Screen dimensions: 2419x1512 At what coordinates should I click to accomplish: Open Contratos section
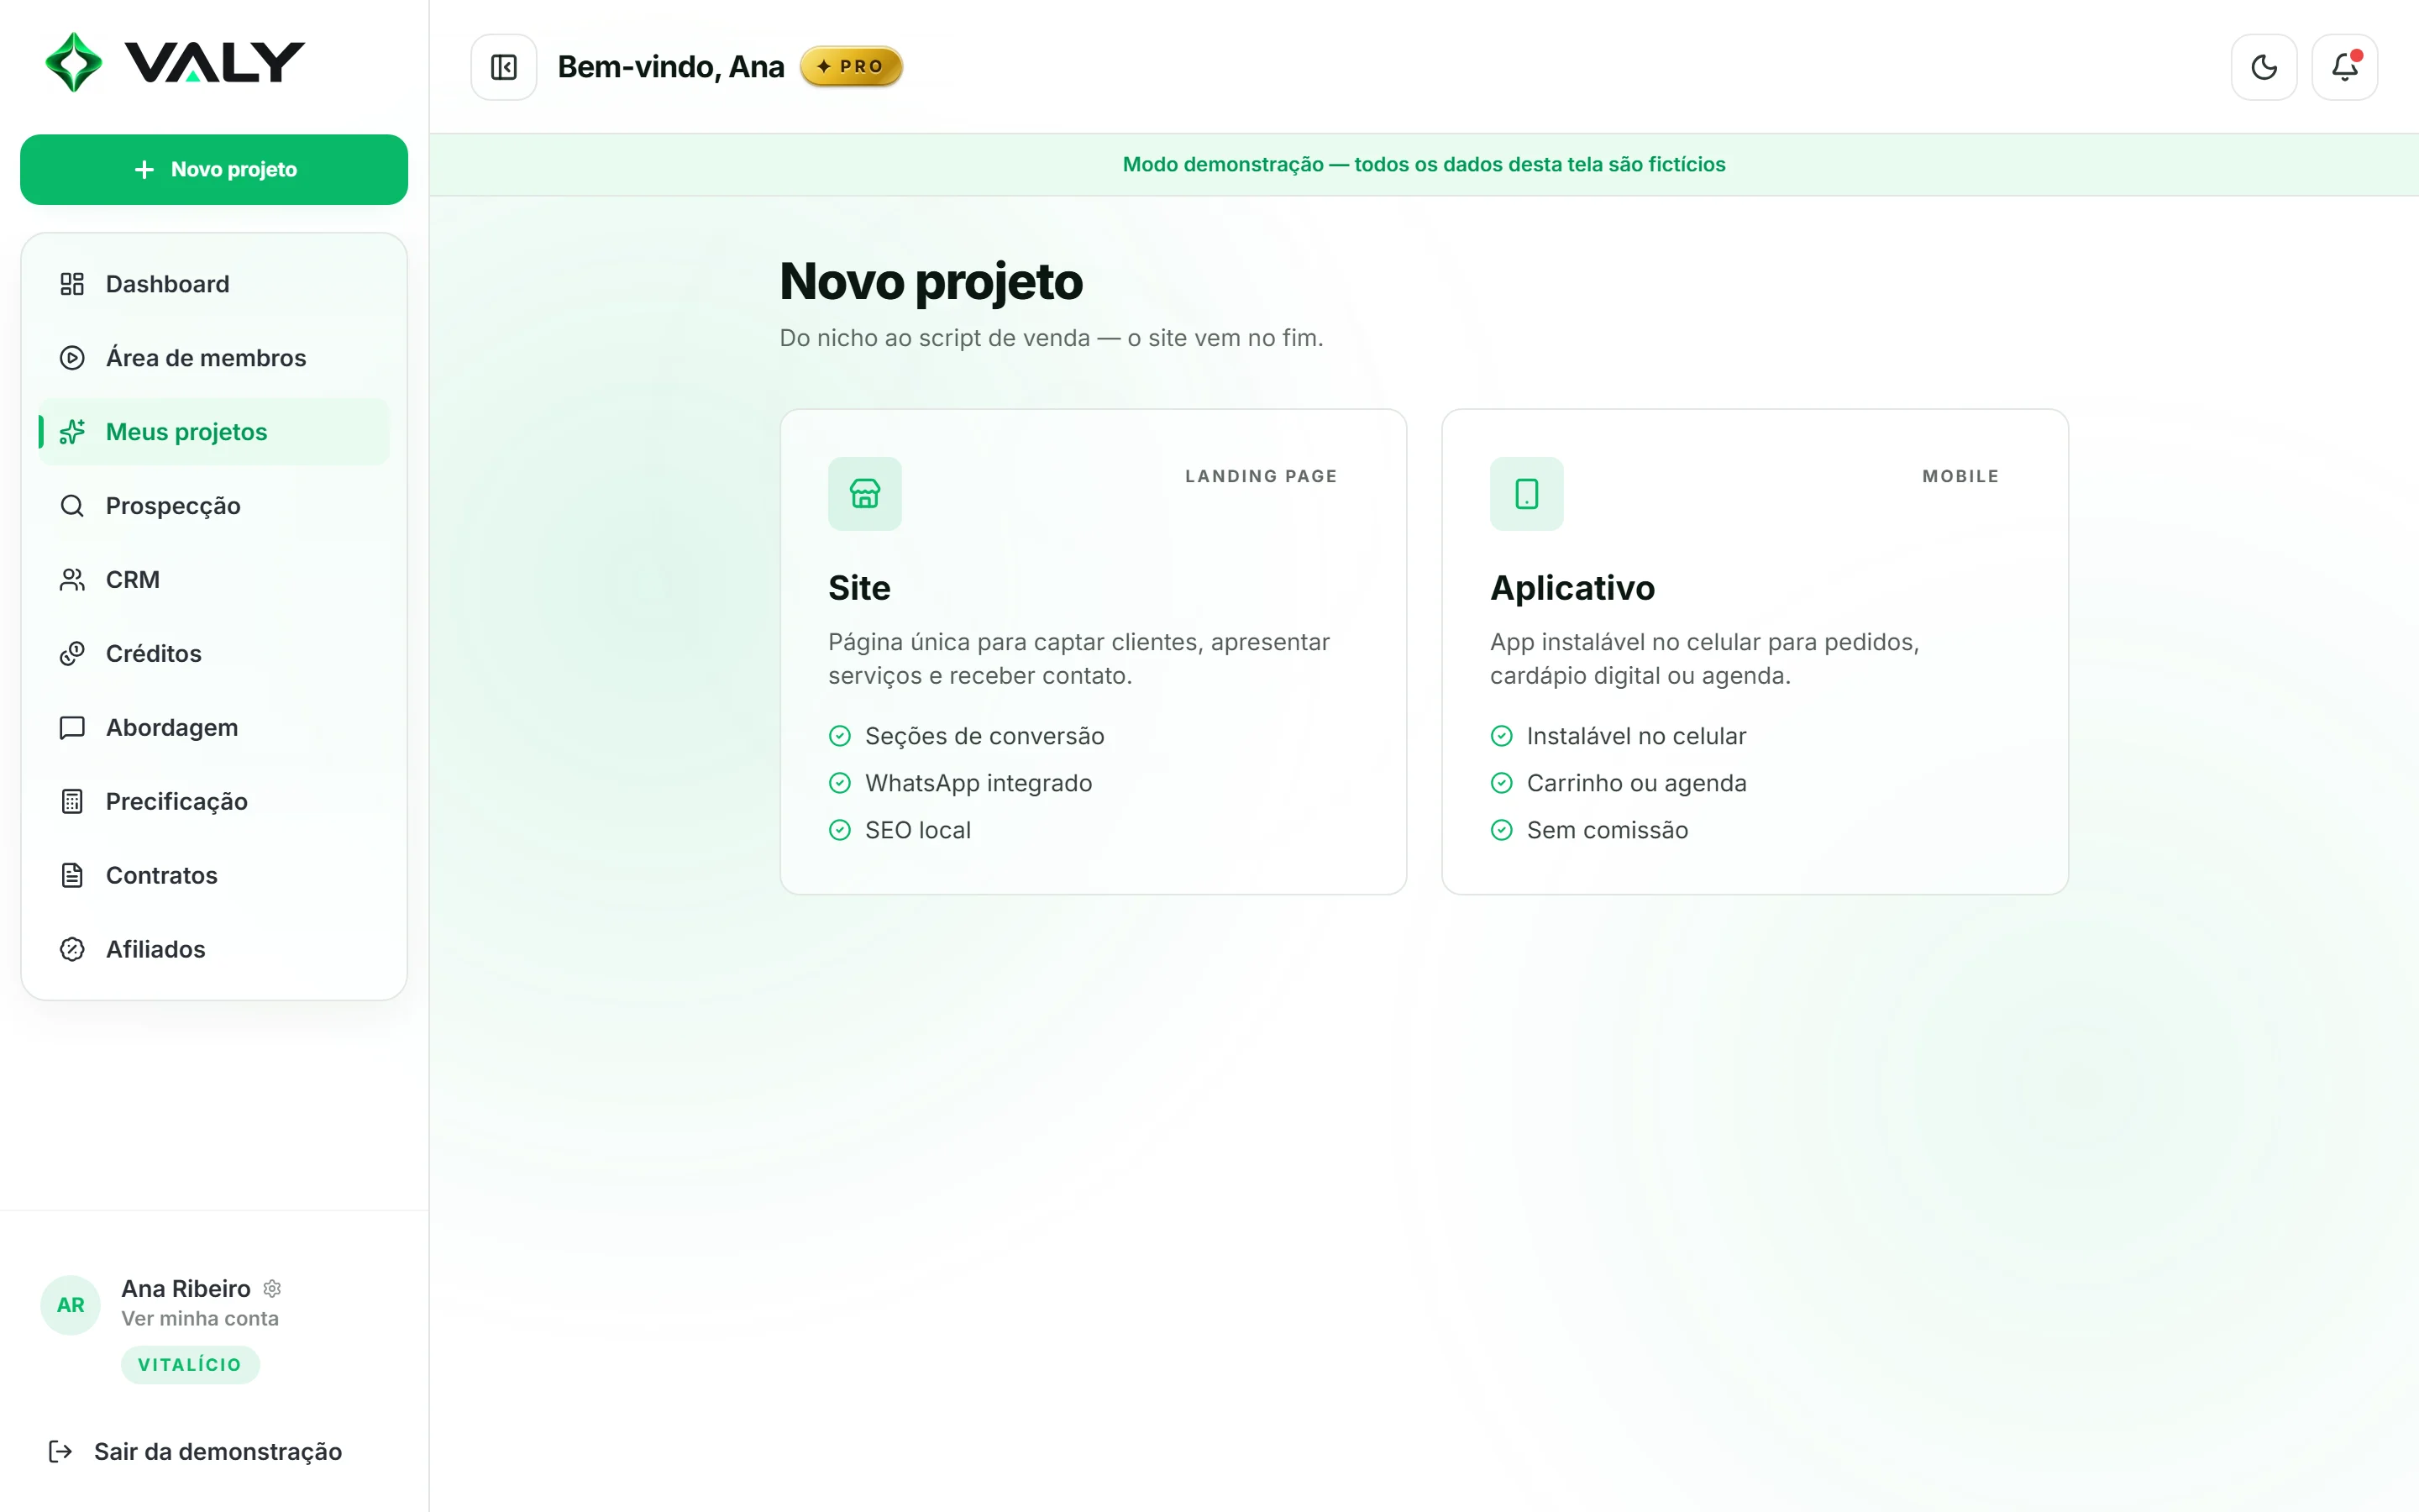[x=214, y=876]
